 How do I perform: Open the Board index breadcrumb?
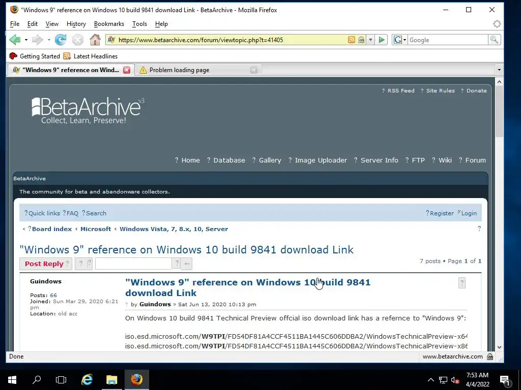[52, 229]
